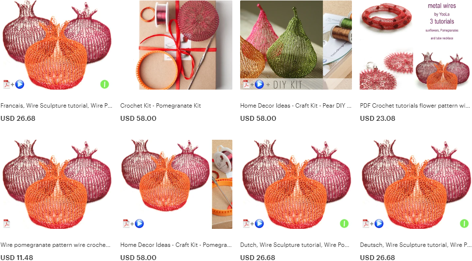Click the green circle badge on the Dutch listing
This screenshot has height=261, width=472.
click(344, 224)
